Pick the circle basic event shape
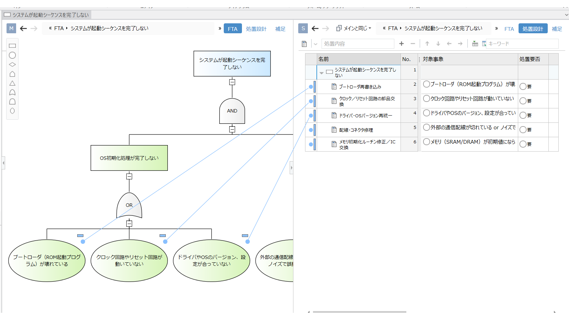 pos(12,55)
